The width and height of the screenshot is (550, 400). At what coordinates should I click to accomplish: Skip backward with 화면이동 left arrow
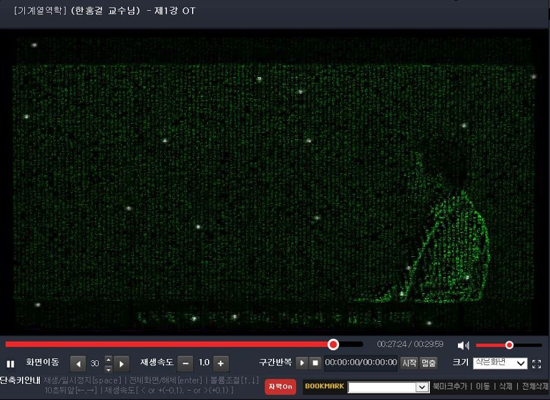78,364
